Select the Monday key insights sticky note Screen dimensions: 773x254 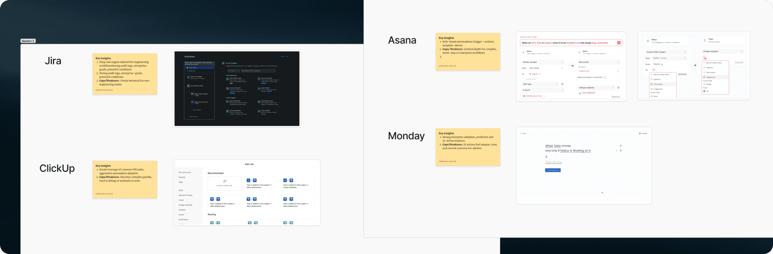[x=468, y=147]
